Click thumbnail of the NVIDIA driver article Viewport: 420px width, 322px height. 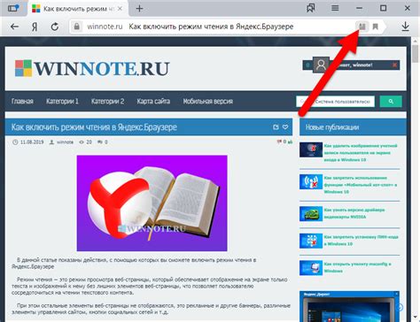point(311,214)
